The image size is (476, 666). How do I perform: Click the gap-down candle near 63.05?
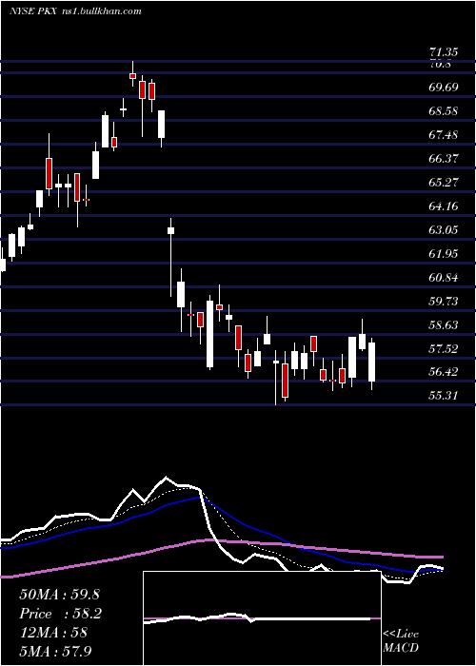[170, 258]
